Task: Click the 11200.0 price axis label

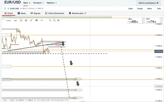Action: [158, 90]
